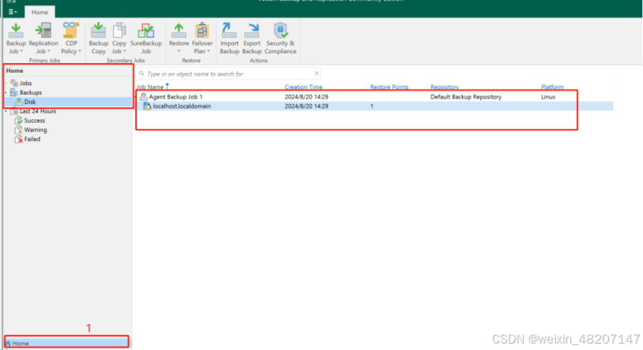Collapse the Last 24 Hours expander
Screen dimensions: 643x350
(x=6, y=111)
